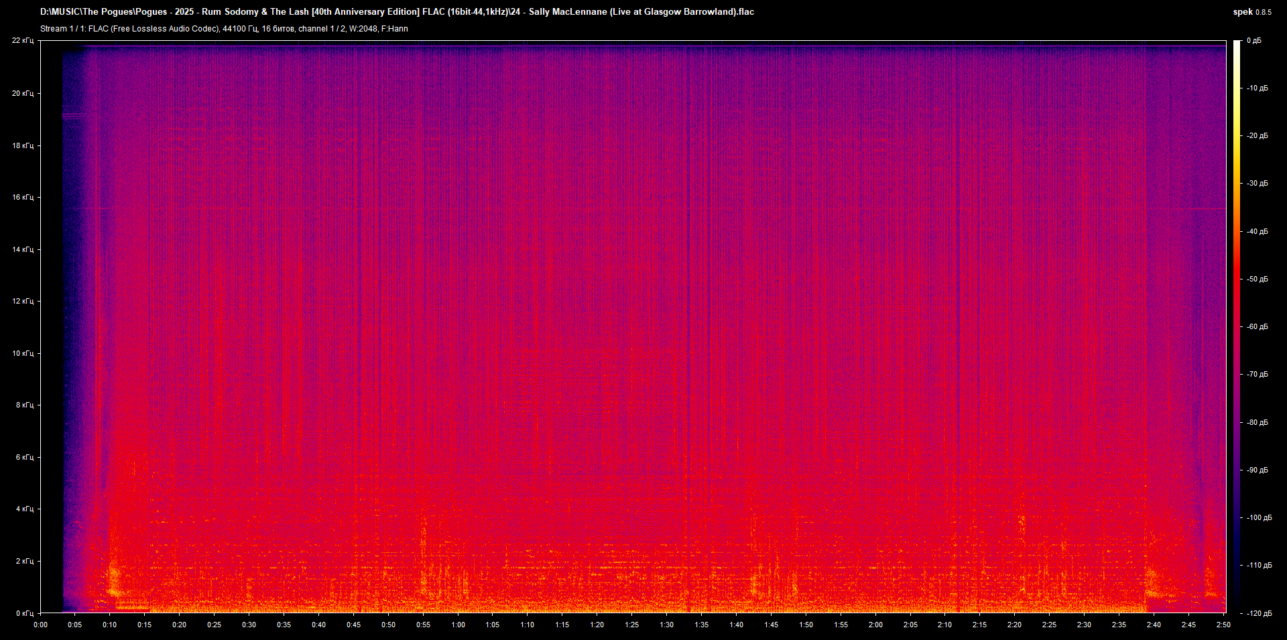1287x640 pixels.
Task: Click the 2:45 time axis label
Action: [1188, 625]
